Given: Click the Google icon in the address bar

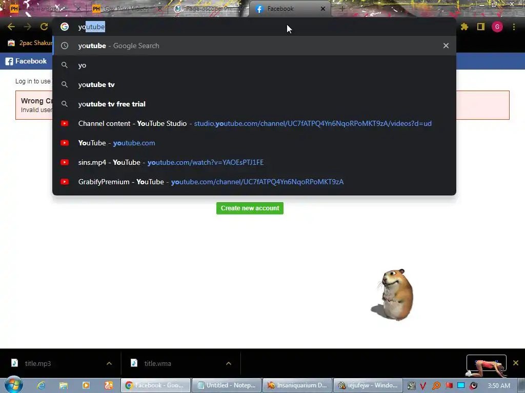Looking at the screenshot, I should pos(65,27).
